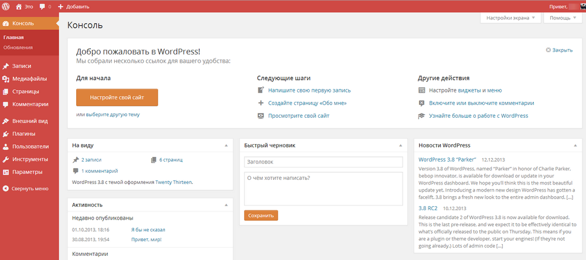Open the comments bubble in admin bar
586x260 pixels.
coord(42,6)
